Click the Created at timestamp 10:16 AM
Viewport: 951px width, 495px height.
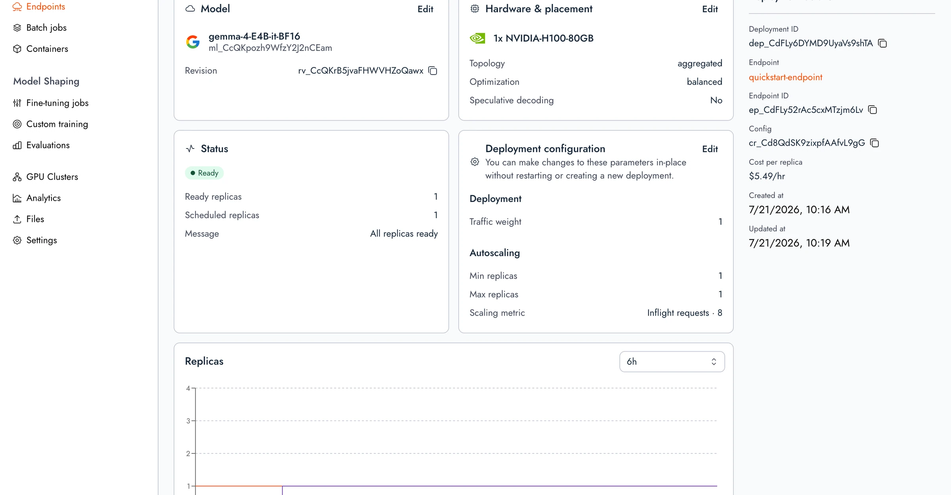[x=799, y=209]
